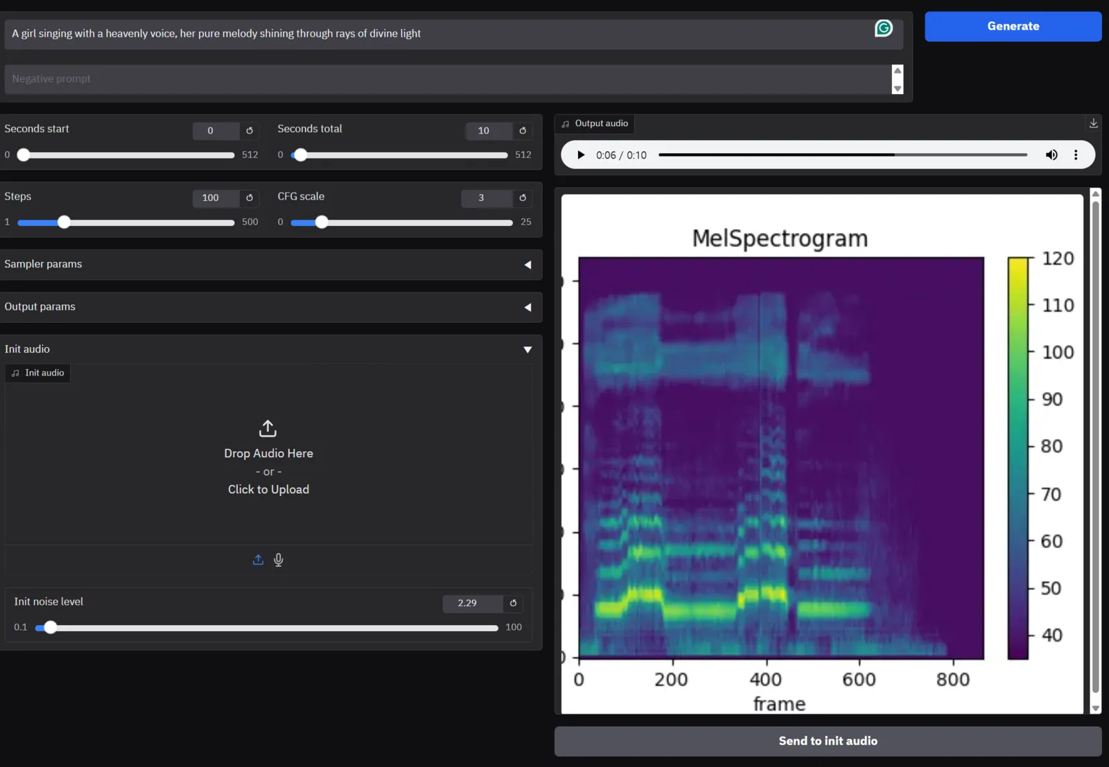Screen dimensions: 1109x767
Task: Click negative prompt scroll down arrow
Action: click(x=898, y=89)
